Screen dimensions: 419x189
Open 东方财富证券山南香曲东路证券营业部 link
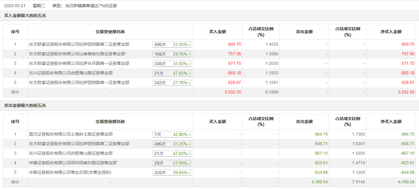pos(77,54)
